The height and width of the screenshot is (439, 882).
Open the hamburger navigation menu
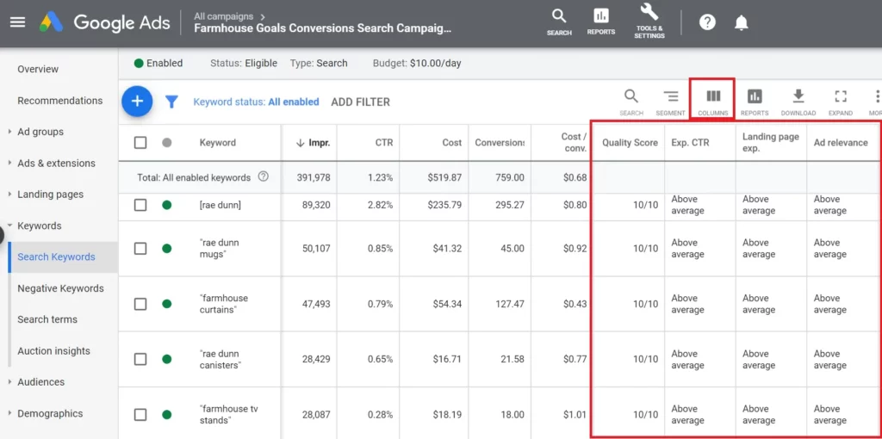pos(17,22)
